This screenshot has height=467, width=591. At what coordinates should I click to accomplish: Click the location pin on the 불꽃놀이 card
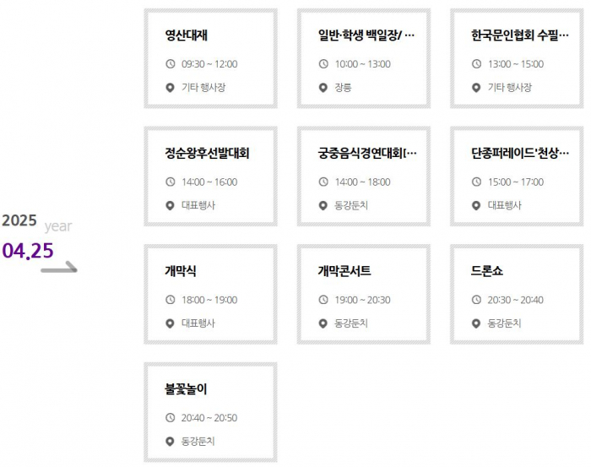click(171, 442)
